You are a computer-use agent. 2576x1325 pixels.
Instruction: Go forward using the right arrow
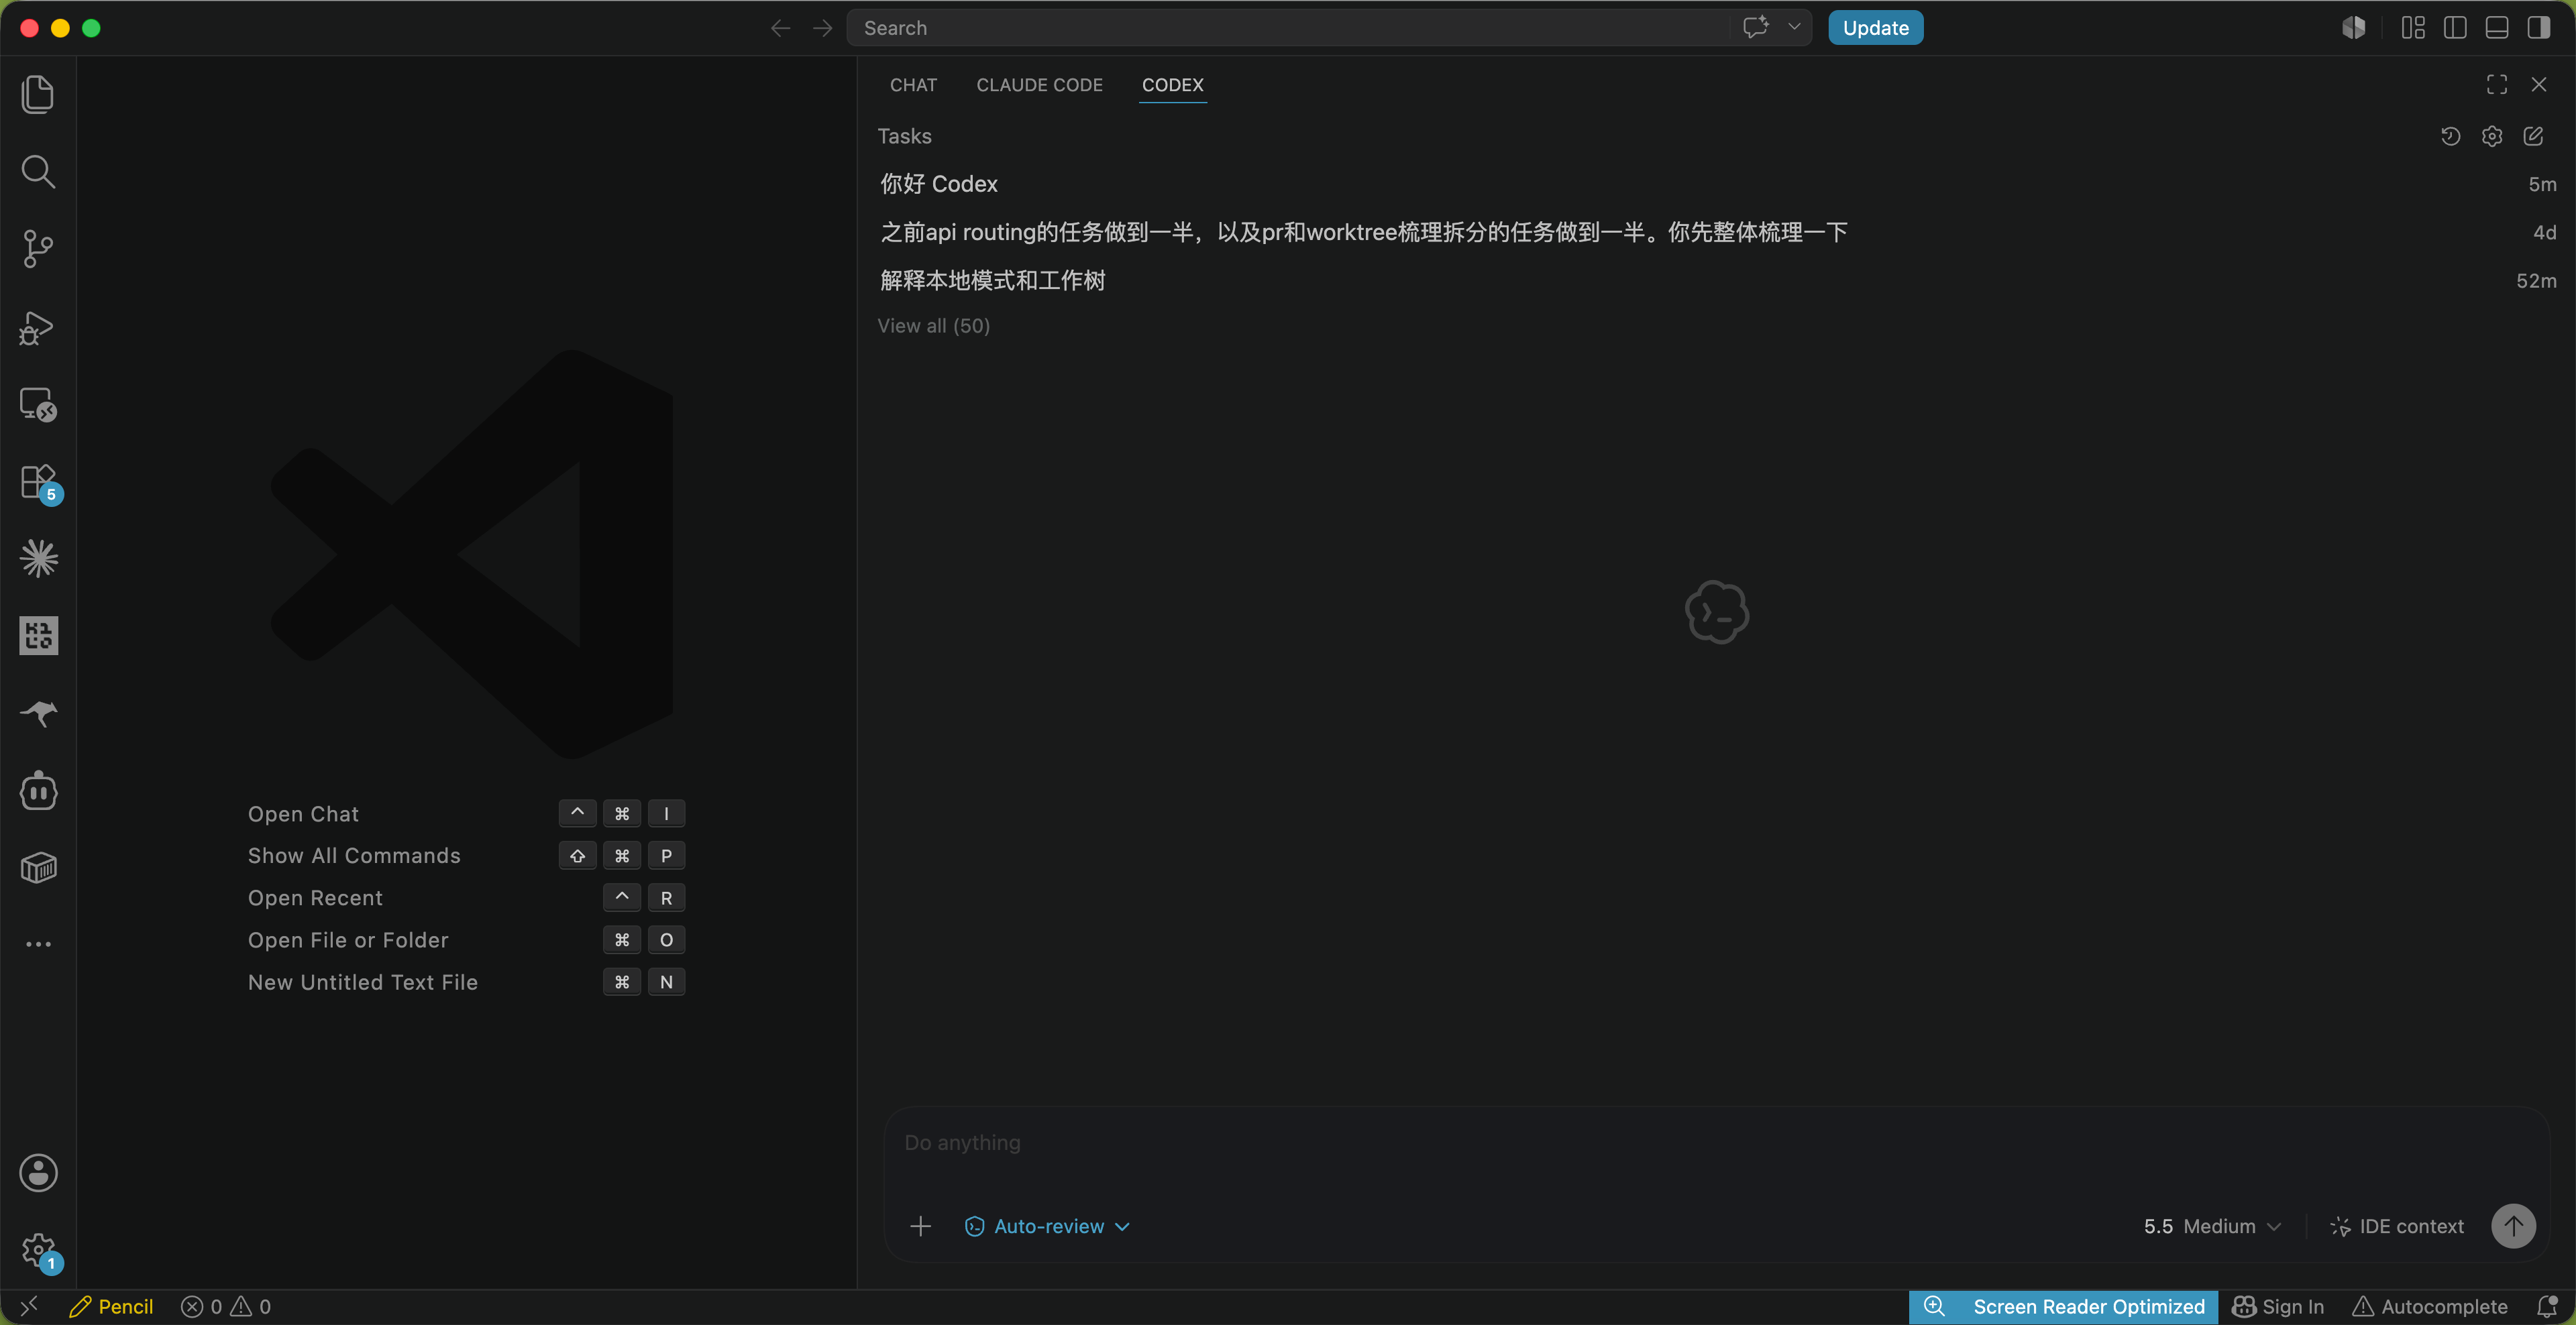[x=822, y=28]
